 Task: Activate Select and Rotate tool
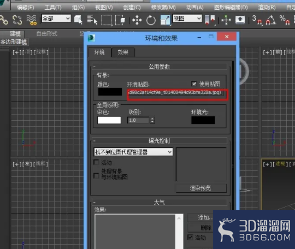coord(151,20)
